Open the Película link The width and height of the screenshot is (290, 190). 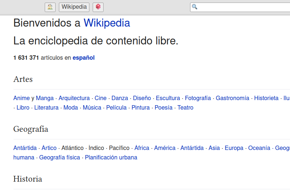click(x=116, y=107)
